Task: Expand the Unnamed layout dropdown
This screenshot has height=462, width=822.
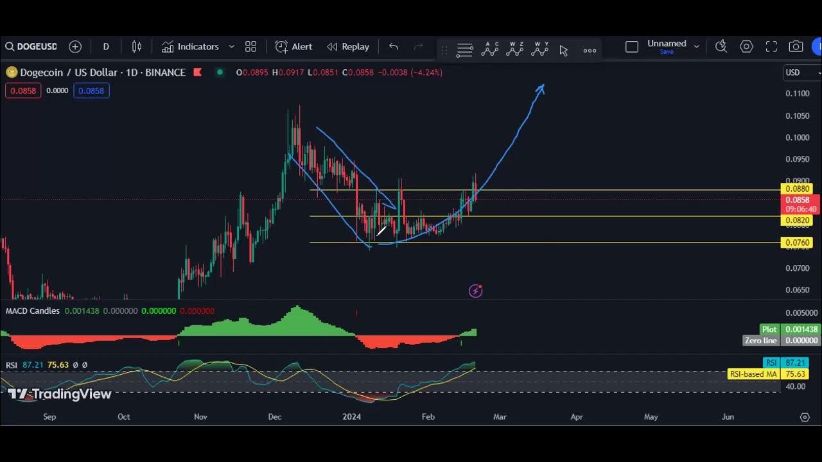Action: click(x=696, y=47)
